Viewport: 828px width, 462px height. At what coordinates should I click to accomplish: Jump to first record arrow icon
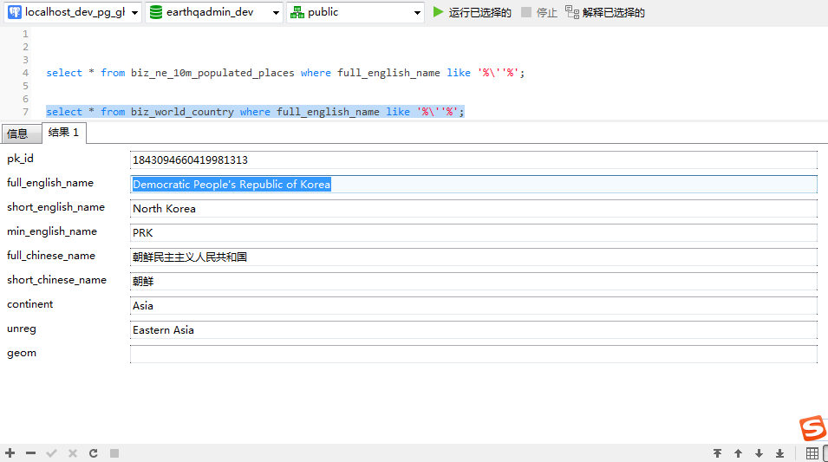717,453
